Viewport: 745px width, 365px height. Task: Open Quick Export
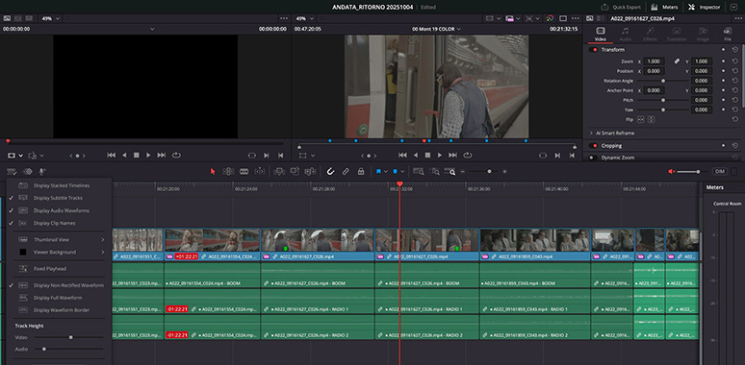pyautogui.click(x=621, y=7)
